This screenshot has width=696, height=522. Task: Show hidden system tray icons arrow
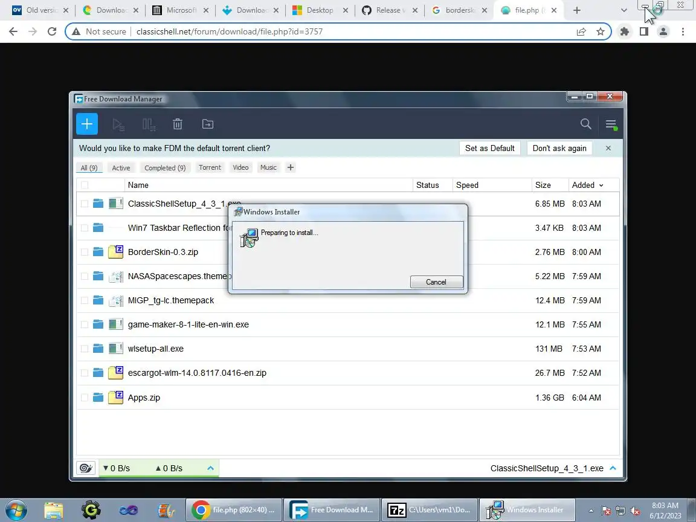point(591,511)
